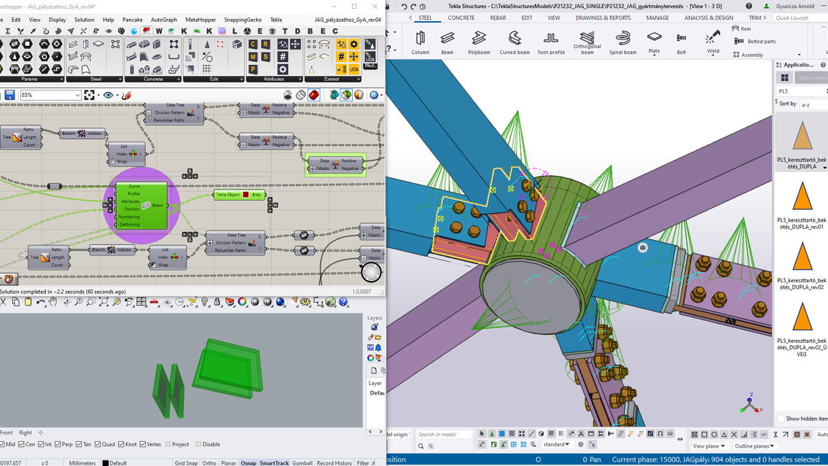This screenshot has width=828, height=466.
Task: Switch to the Right viewport tab
Action: [26, 432]
